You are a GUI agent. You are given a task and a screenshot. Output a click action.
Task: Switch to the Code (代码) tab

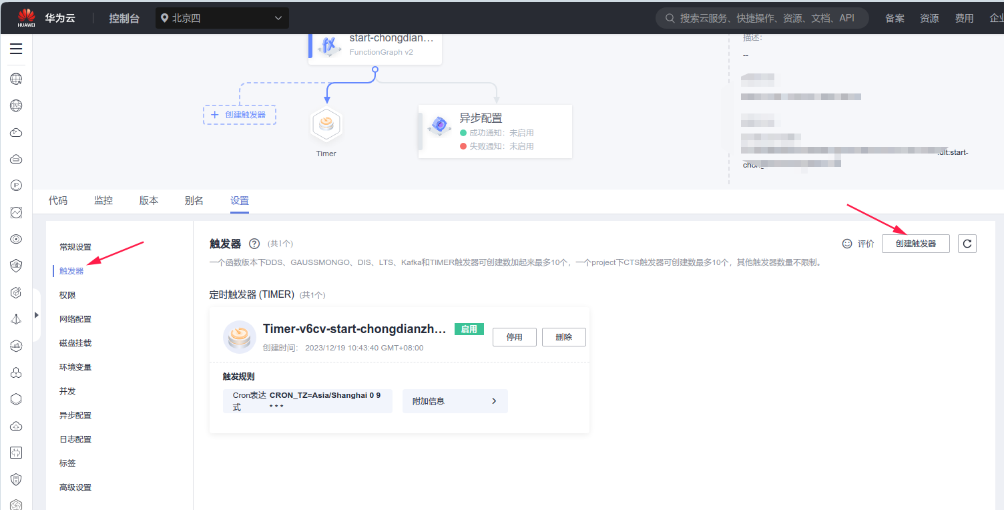(58, 200)
